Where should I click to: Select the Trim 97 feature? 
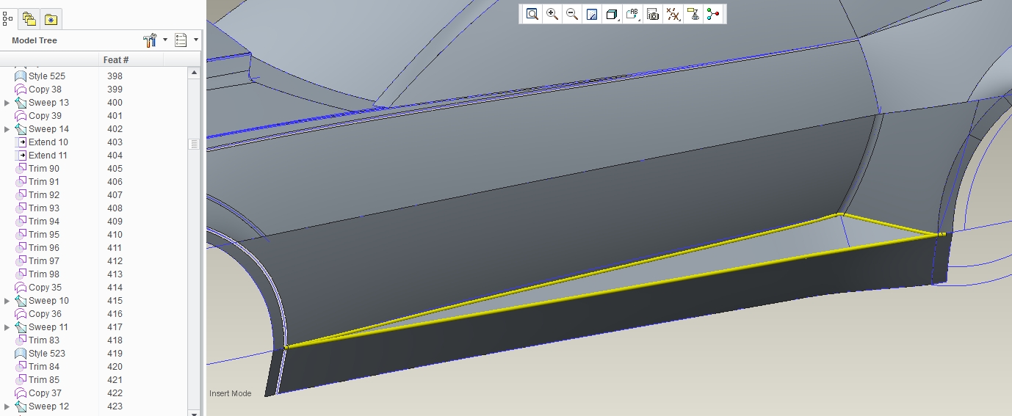pyautogui.click(x=44, y=261)
